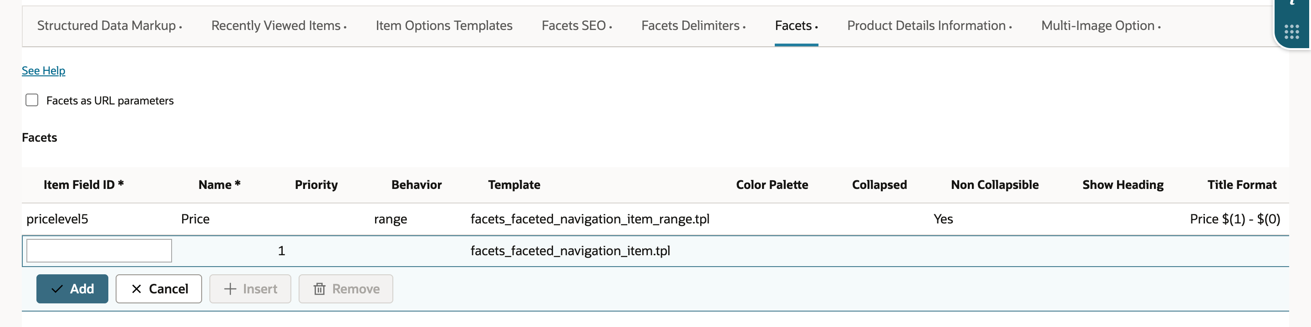Switch to Multi-Image Option tab
The width and height of the screenshot is (1311, 327).
[1101, 26]
